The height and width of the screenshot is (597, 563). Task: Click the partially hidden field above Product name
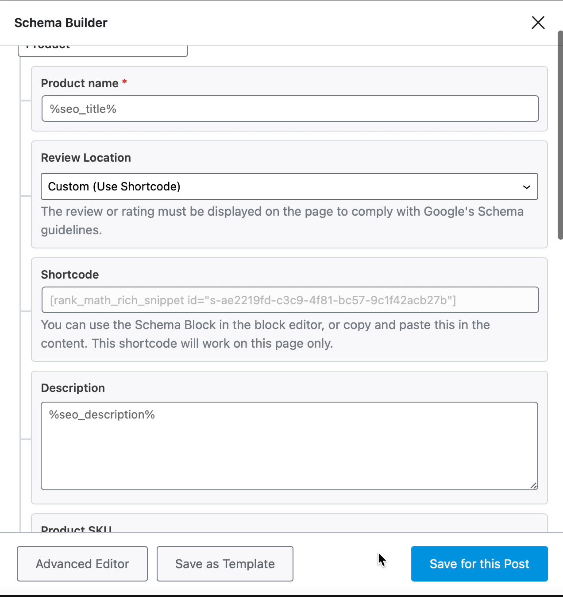tap(103, 50)
